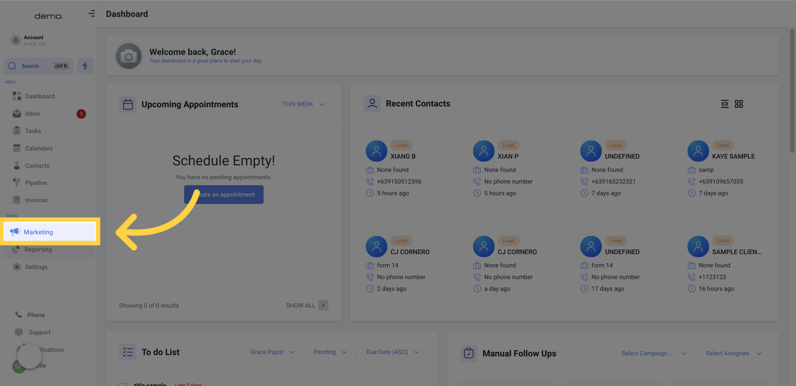Open the KAYE SAMPLE contact card
Image resolution: width=796 pixels, height=386 pixels.
(x=726, y=169)
